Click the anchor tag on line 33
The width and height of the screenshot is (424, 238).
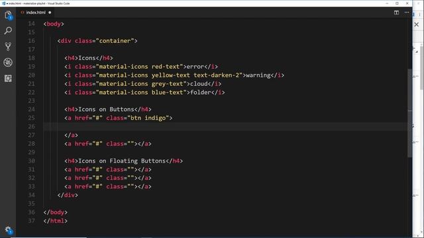[108, 186]
